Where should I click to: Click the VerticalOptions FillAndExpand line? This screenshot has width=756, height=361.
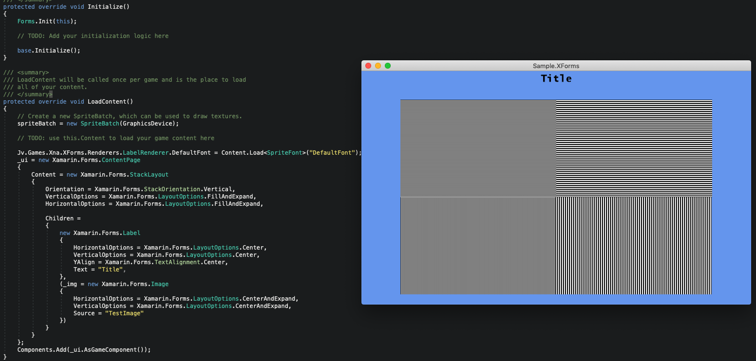(151, 197)
